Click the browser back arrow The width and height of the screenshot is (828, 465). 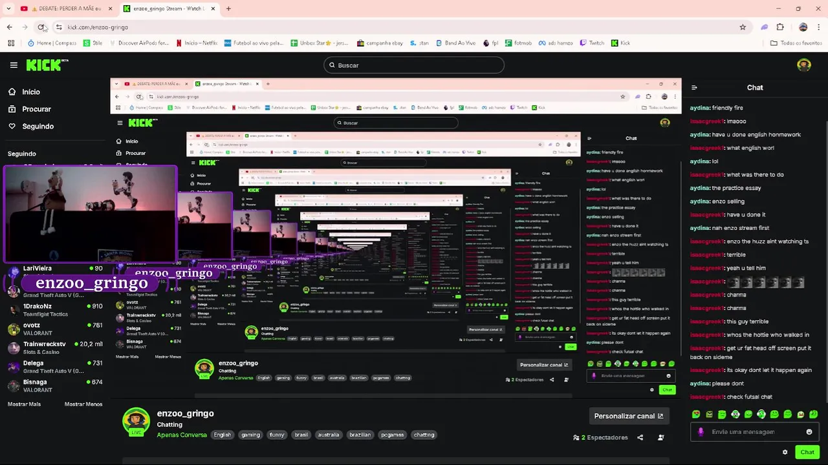pyautogui.click(x=9, y=27)
